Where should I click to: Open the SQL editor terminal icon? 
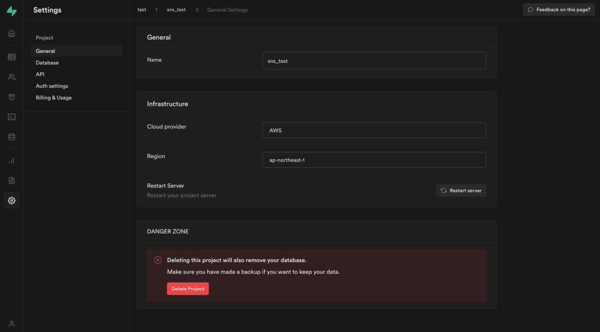click(12, 117)
